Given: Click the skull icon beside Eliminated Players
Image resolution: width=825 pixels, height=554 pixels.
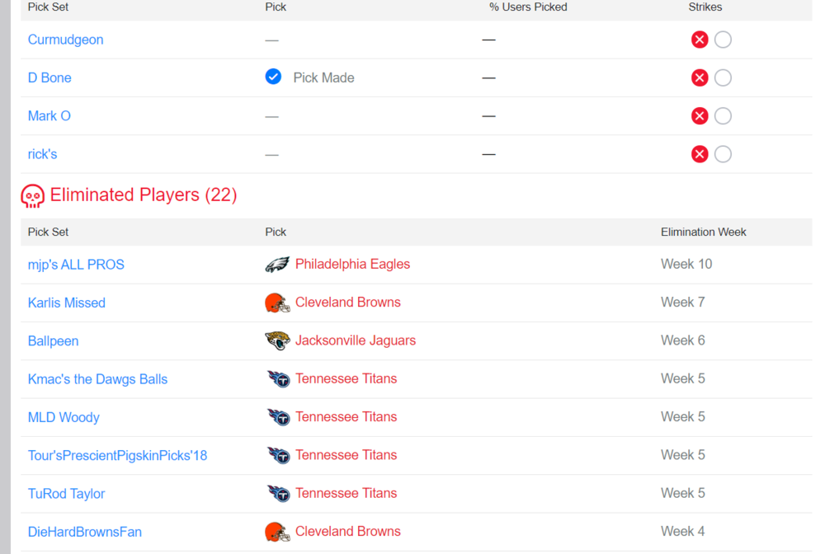Looking at the screenshot, I should click(33, 196).
